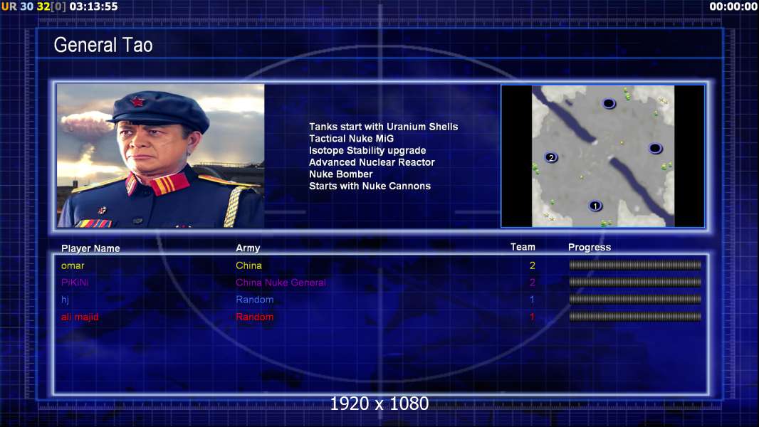The height and width of the screenshot is (427, 759).
Task: Select the empty start position at map right
Action: pos(656,148)
